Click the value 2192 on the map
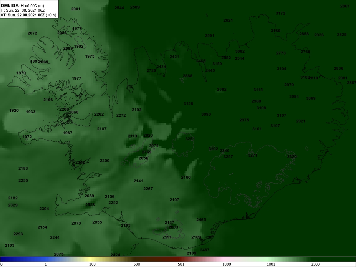This screenshot has height=267, width=356. coord(137,110)
